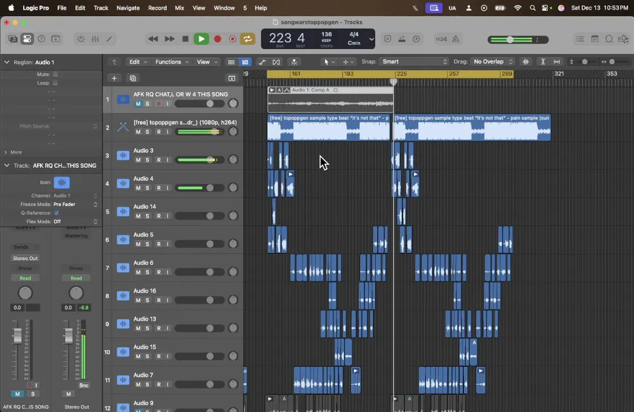Duplicate track with the duplicate icon

(133, 78)
